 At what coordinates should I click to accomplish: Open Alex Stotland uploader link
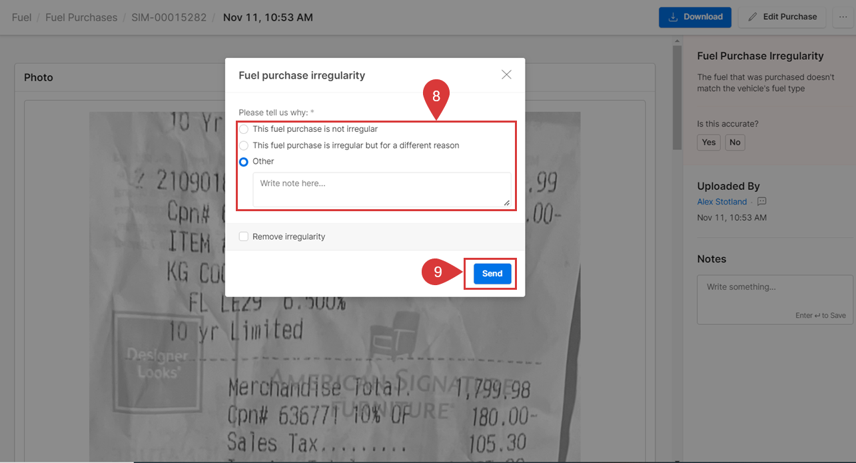pos(722,202)
